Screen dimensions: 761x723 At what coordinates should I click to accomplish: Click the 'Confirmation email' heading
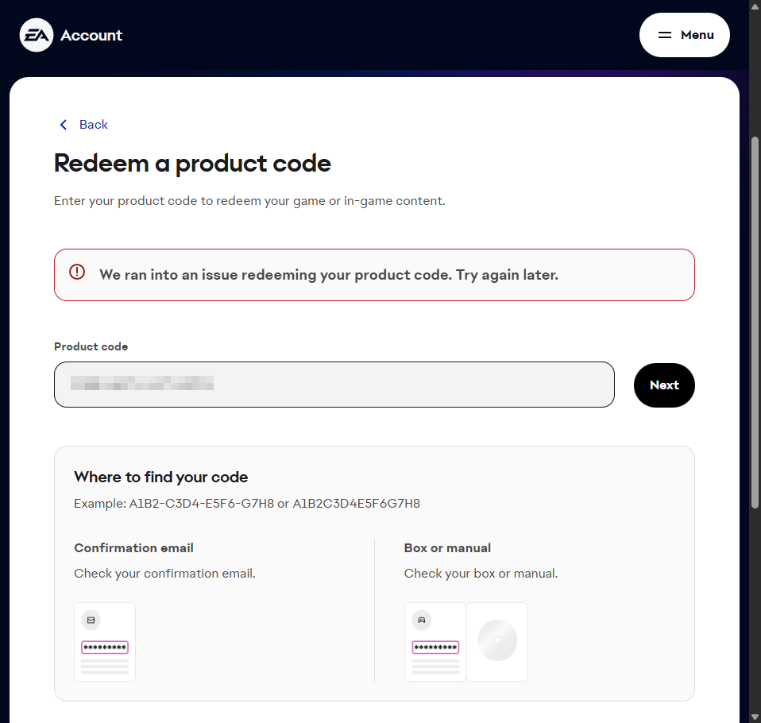click(x=133, y=548)
